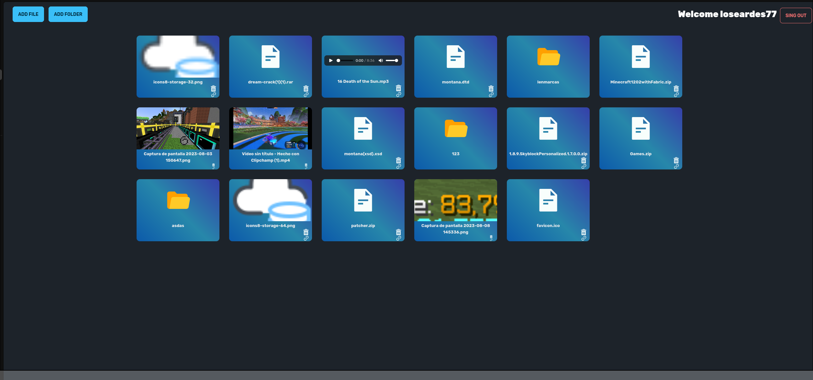This screenshot has width=813, height=380.
Task: Click the Add File button
Action: tap(28, 14)
